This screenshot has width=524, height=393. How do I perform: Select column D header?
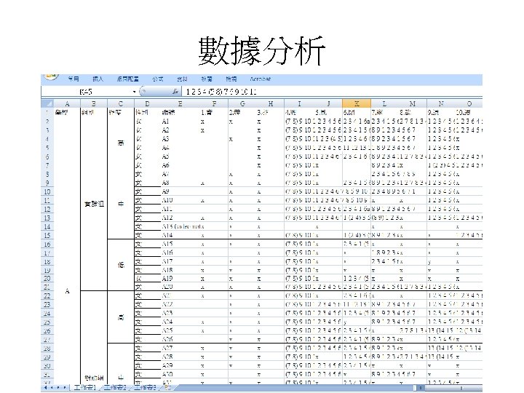147,103
